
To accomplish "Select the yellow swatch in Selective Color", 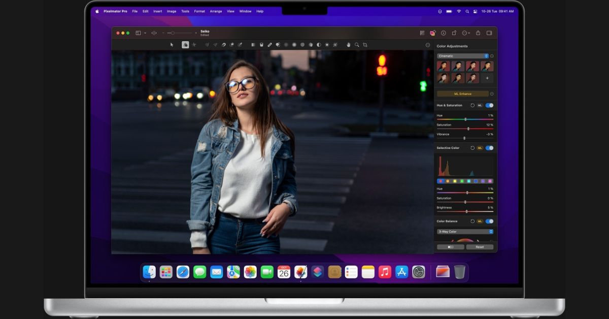I will 455,181.
